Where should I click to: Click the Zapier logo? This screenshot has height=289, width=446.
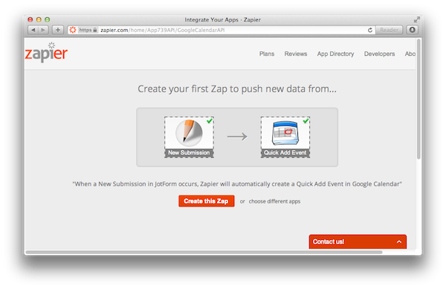point(46,52)
